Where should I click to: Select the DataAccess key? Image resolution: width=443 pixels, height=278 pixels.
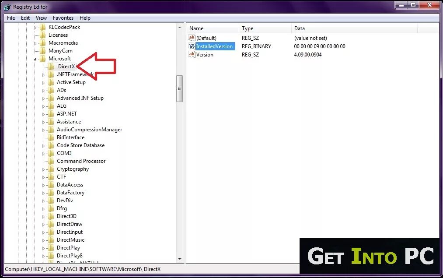pos(70,185)
